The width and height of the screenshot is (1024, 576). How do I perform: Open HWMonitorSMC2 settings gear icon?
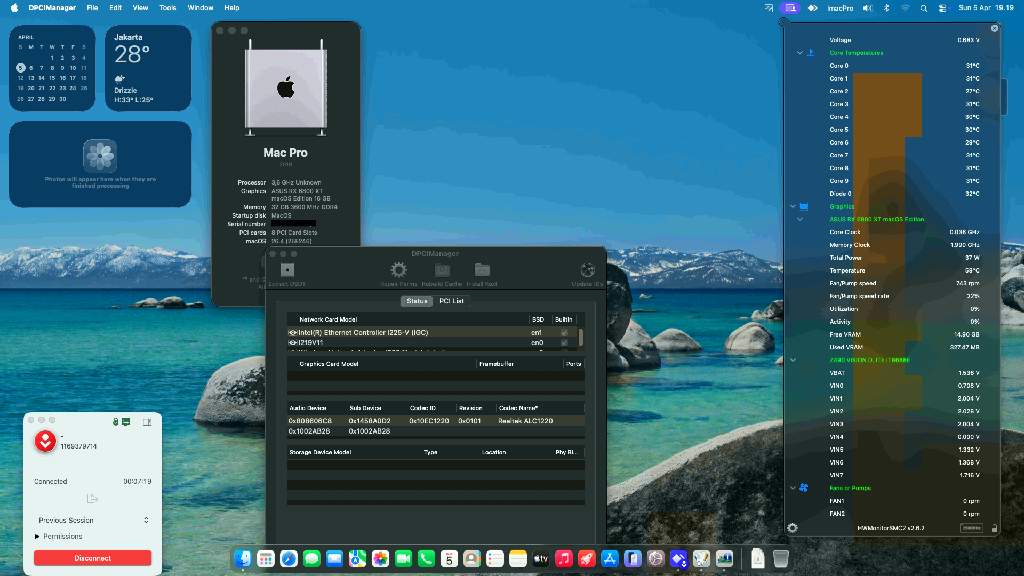click(x=793, y=528)
